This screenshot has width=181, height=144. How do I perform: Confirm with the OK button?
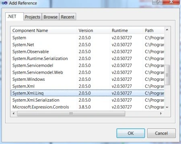pyautogui.click(x=131, y=133)
